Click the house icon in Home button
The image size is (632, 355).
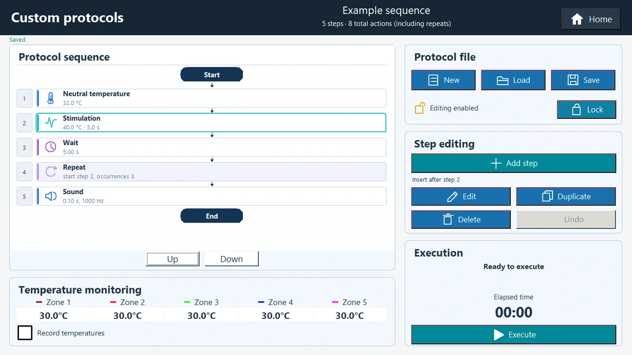click(x=577, y=19)
